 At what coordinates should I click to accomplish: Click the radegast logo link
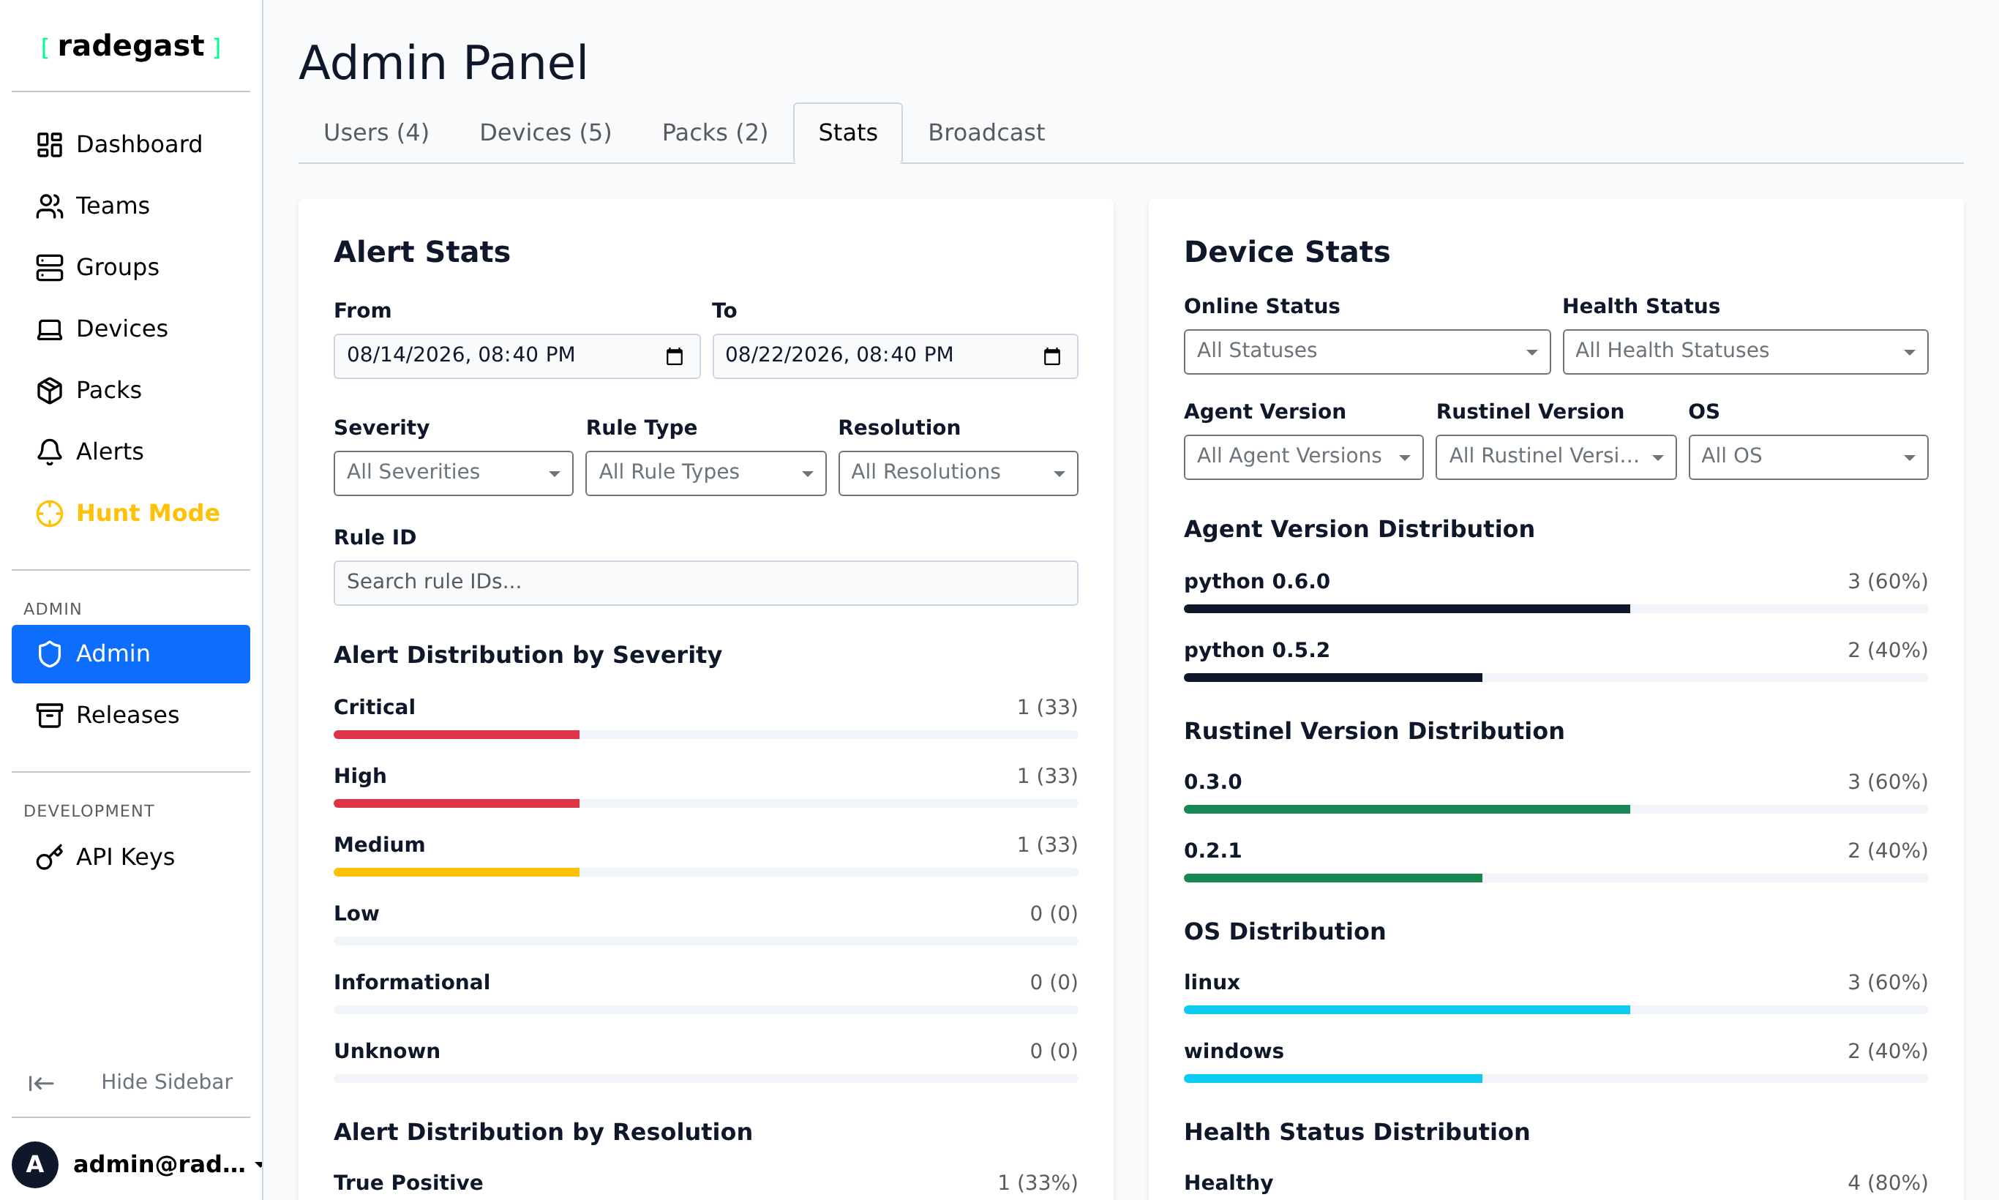click(131, 46)
